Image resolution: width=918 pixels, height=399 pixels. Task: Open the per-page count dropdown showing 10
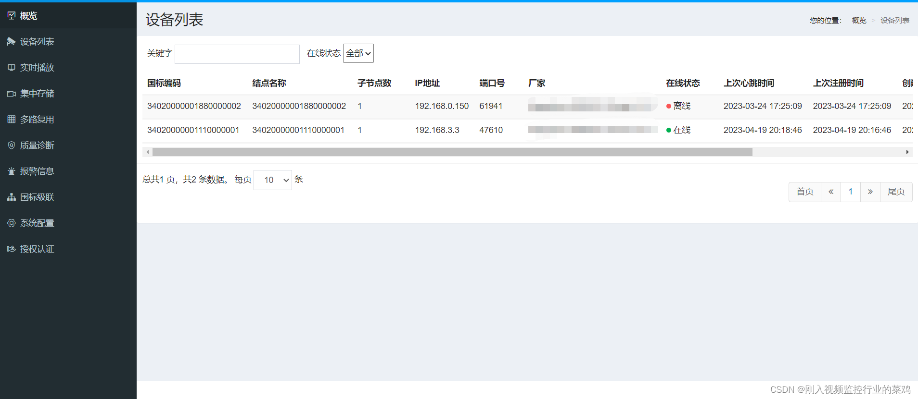[x=273, y=180]
